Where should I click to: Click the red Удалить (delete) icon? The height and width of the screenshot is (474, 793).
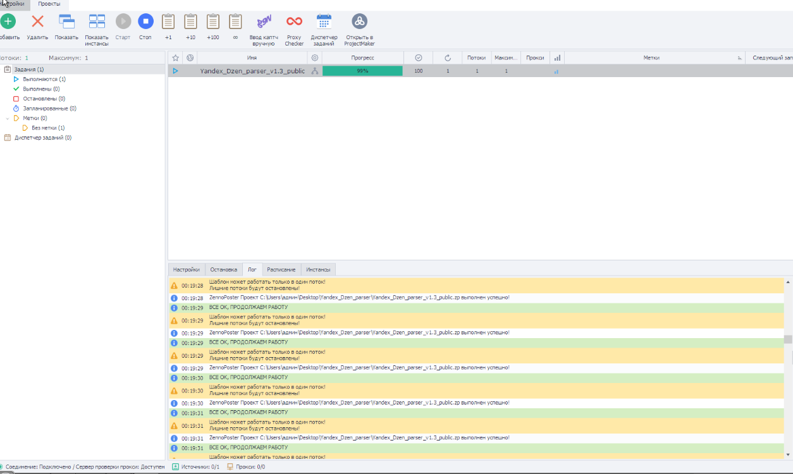[x=37, y=21]
